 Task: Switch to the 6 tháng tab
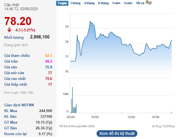(x=103, y=3)
